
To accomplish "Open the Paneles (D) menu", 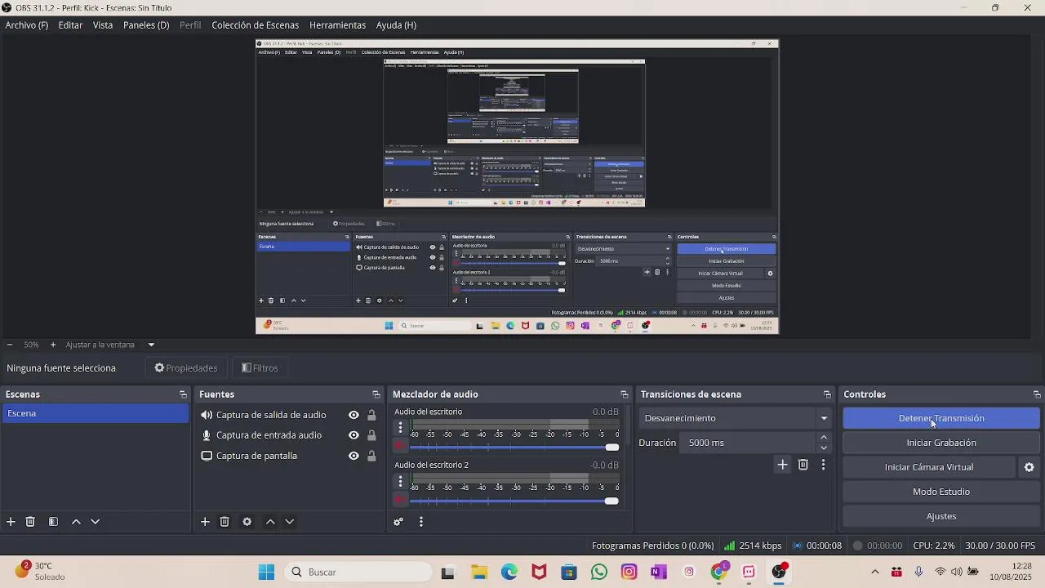I will 146,25.
